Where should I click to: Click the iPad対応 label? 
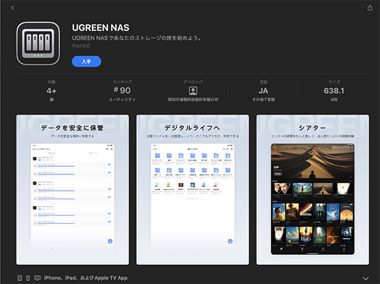pos(81,46)
